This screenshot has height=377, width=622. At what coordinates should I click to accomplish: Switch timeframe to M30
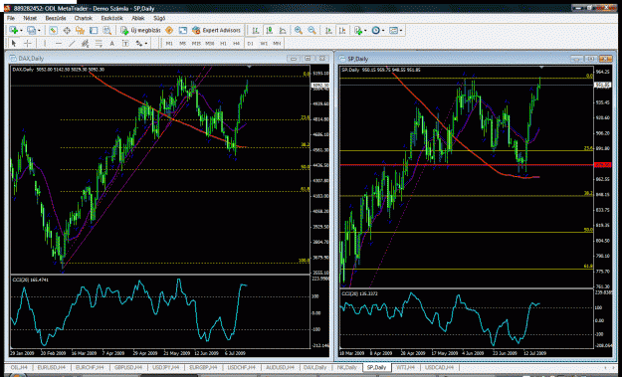pyautogui.click(x=210, y=43)
